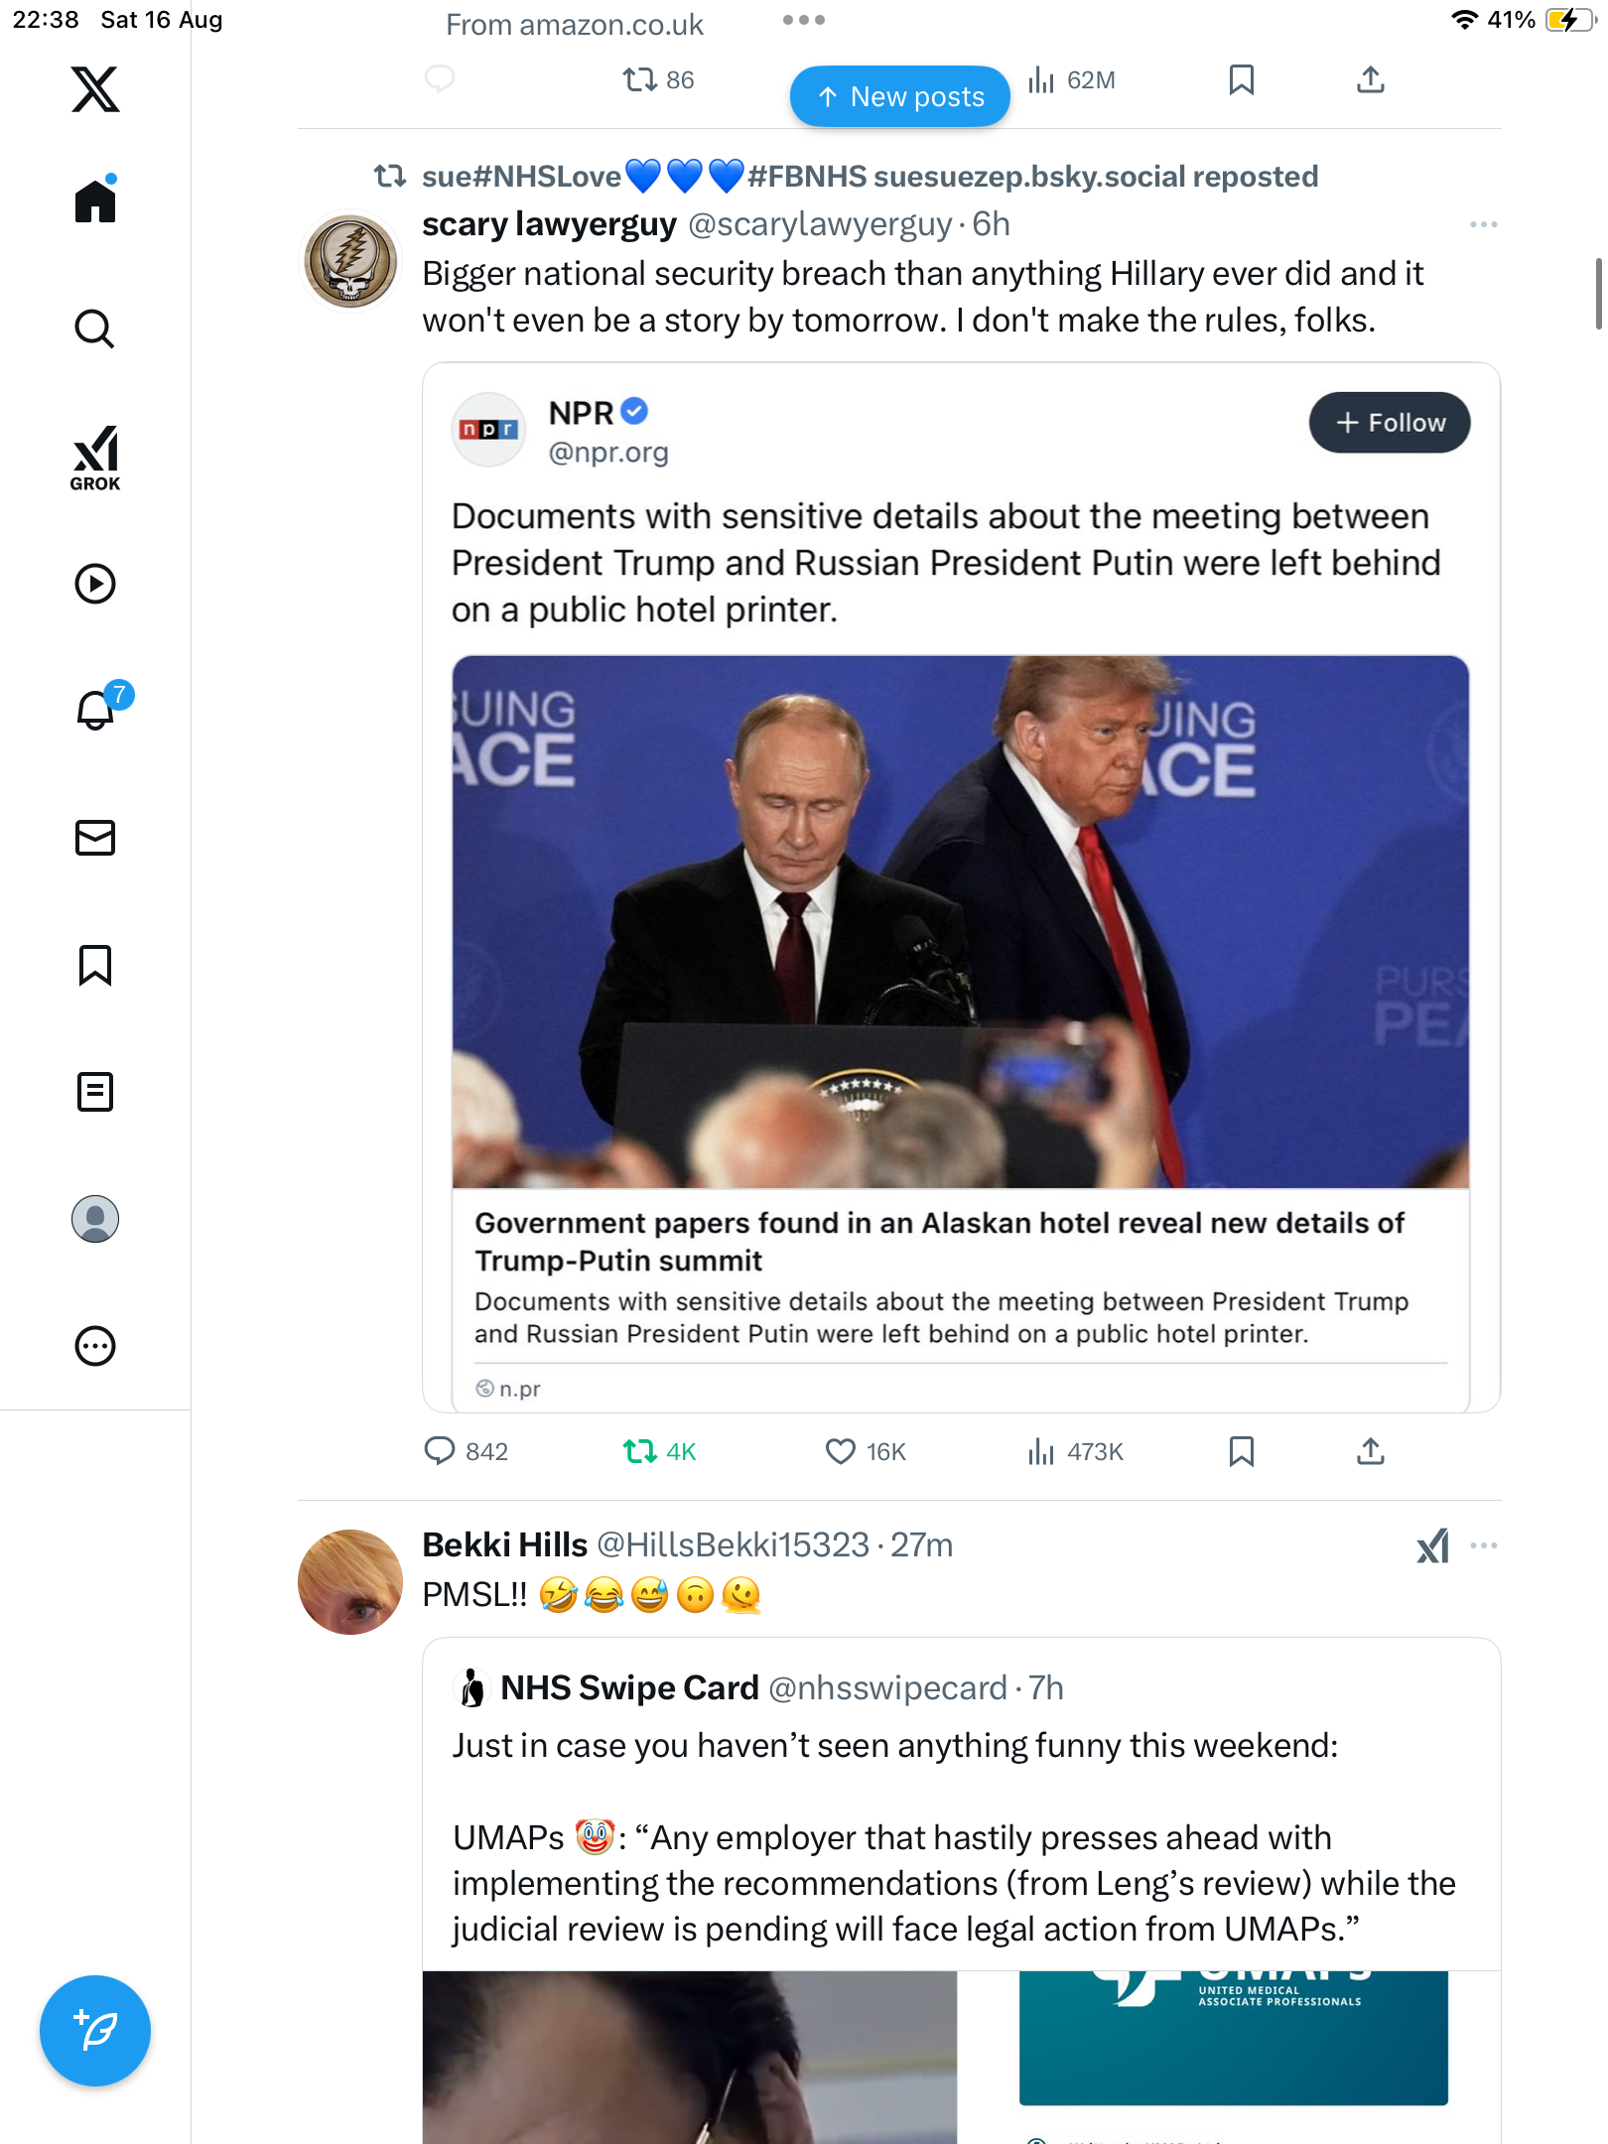Go to Home feed in sidebar

[x=95, y=201]
